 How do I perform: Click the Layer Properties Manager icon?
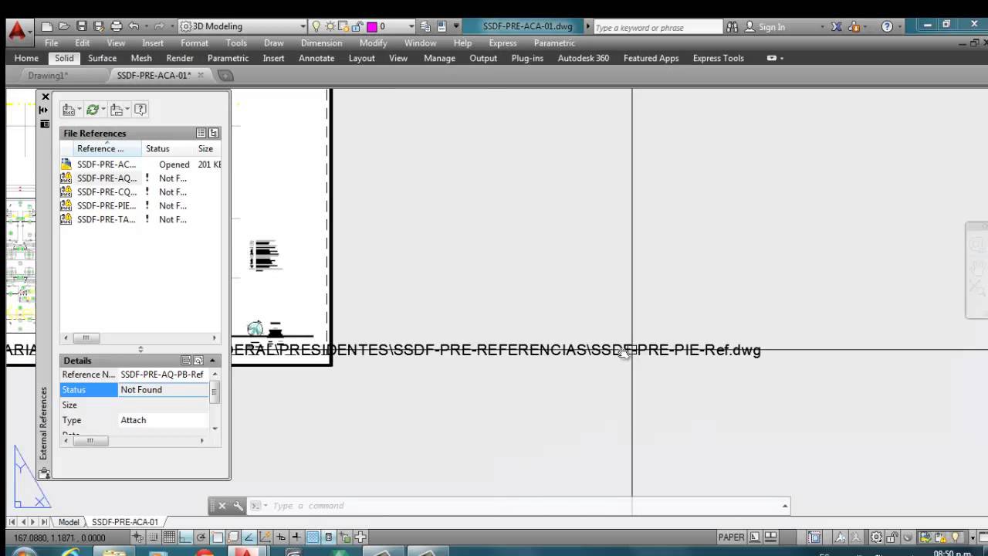tap(425, 26)
